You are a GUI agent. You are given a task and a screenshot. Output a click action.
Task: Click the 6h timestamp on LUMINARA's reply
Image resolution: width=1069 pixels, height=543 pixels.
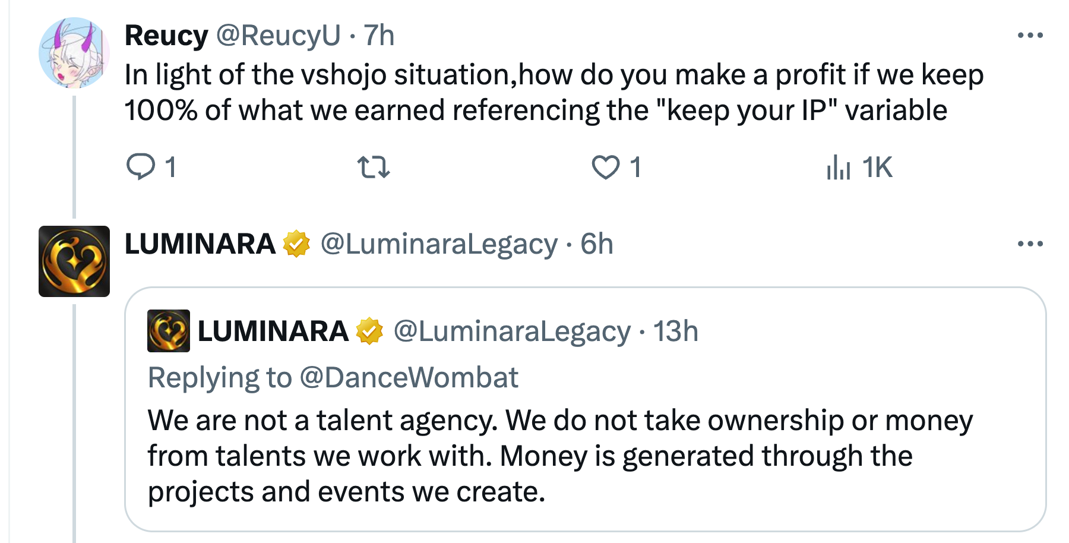tap(596, 244)
